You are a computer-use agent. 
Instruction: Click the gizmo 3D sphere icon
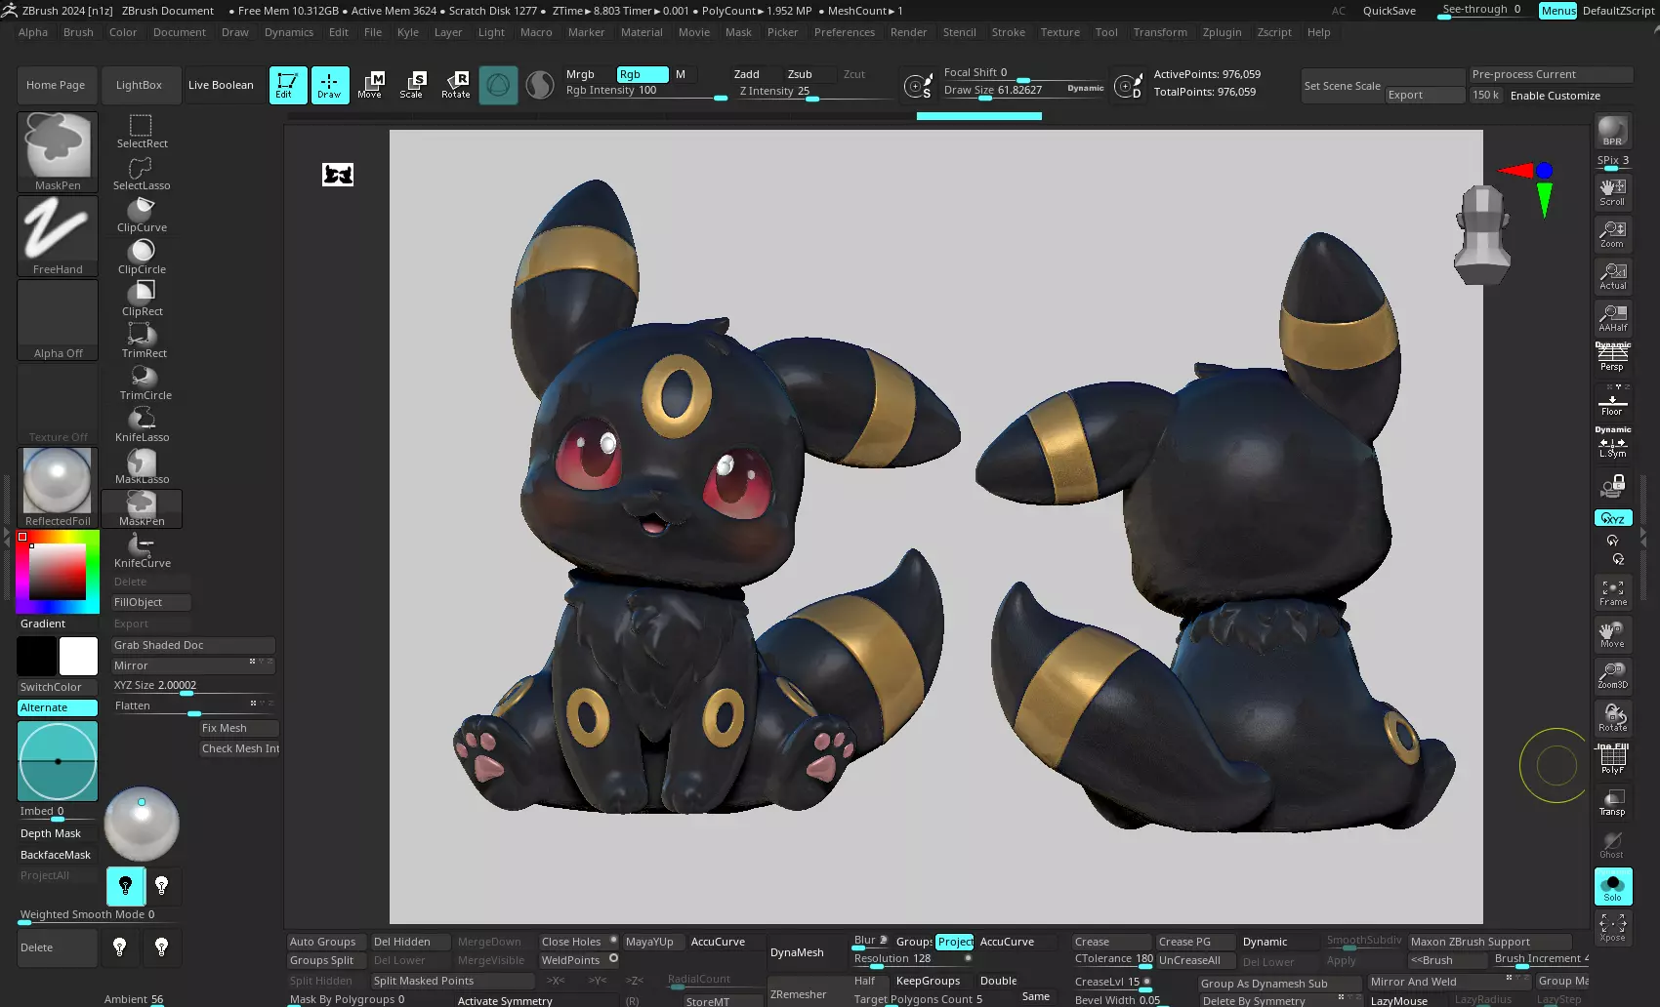click(498, 85)
